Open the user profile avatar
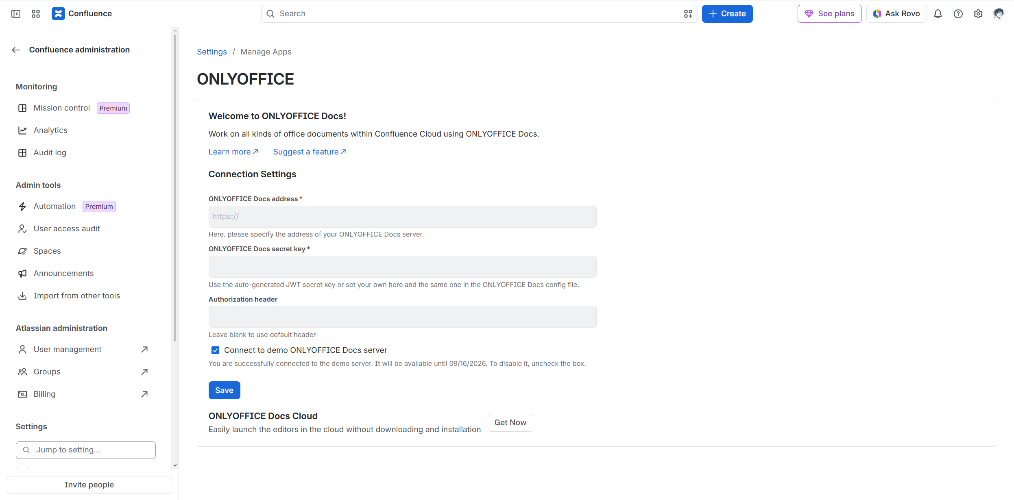This screenshot has width=1014, height=500. click(998, 14)
